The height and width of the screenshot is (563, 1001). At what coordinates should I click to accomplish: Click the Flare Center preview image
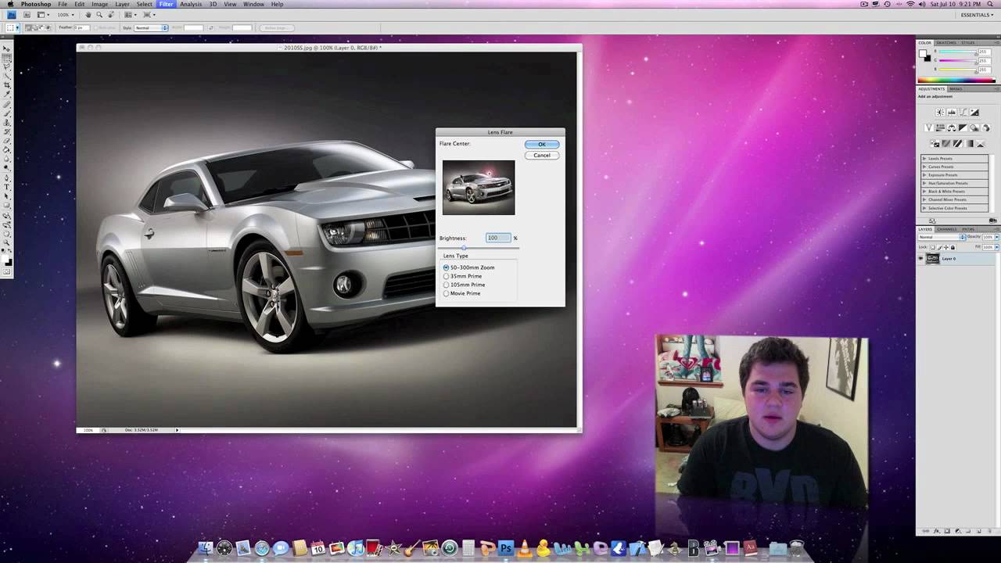(479, 188)
